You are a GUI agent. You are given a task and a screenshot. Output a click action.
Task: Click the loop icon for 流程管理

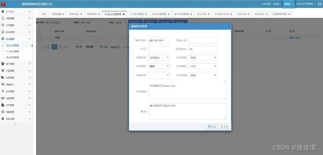tap(3, 98)
